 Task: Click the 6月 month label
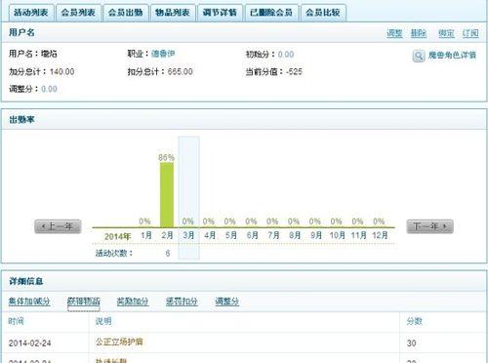(x=253, y=235)
